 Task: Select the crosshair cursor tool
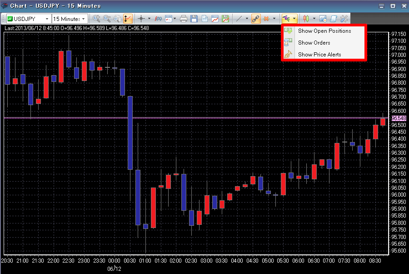[x=141, y=19]
